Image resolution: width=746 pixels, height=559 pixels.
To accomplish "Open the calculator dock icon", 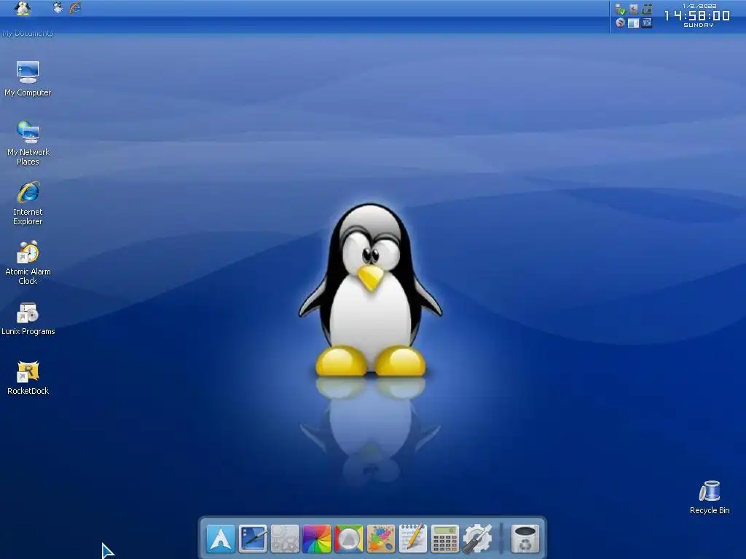I will click(445, 539).
